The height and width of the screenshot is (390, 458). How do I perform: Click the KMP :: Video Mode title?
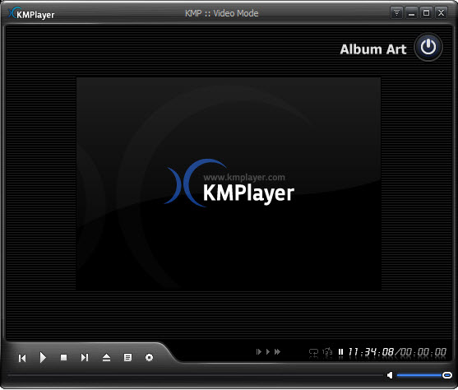[222, 13]
